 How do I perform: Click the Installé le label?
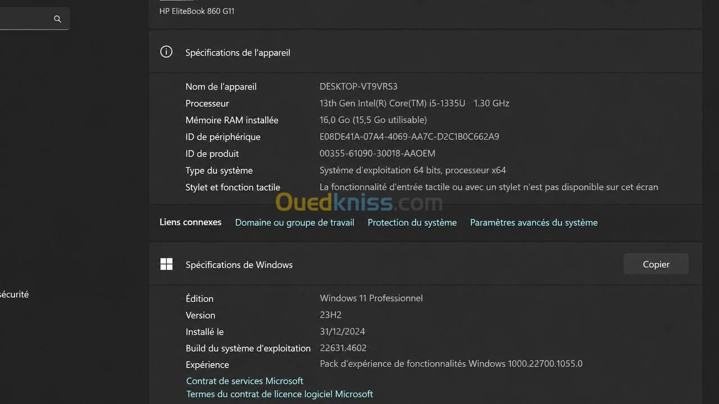click(204, 332)
